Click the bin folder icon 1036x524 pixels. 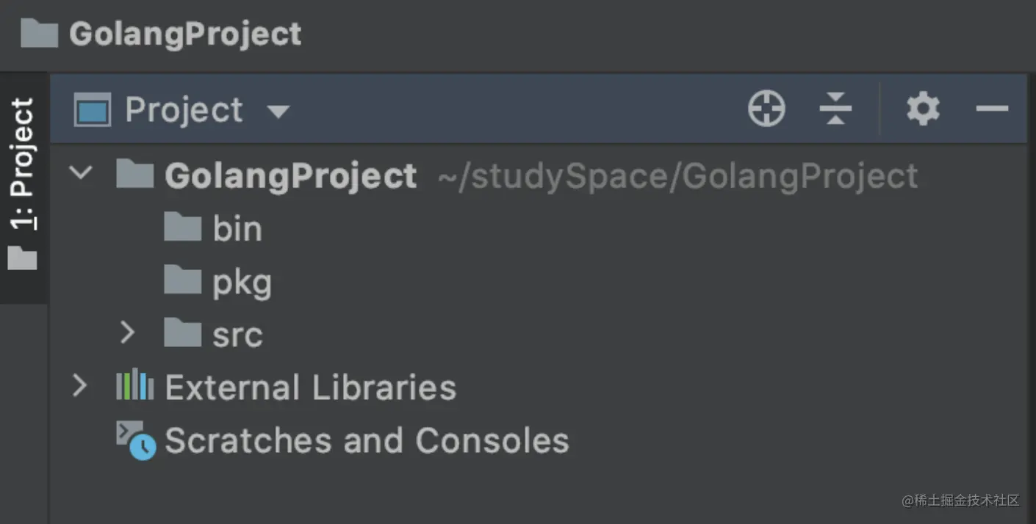click(181, 228)
